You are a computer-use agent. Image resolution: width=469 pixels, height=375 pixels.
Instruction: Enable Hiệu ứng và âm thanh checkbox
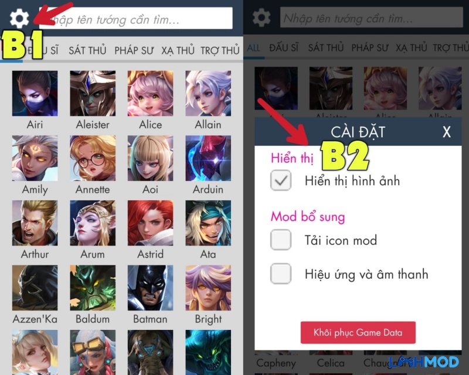(x=281, y=274)
